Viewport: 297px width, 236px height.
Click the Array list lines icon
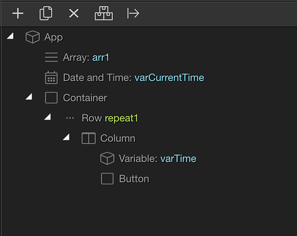tap(51, 57)
